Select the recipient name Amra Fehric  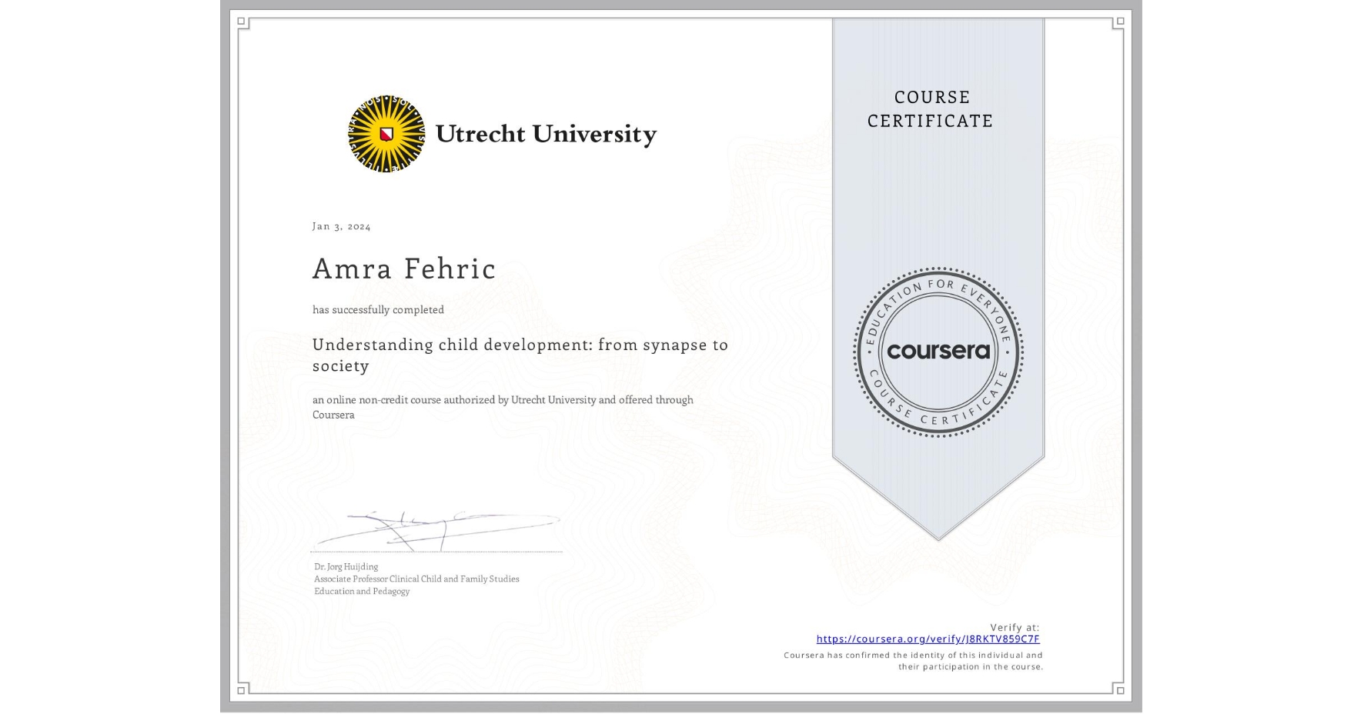[403, 269]
